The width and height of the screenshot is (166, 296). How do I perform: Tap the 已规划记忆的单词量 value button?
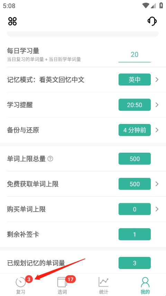click(135, 263)
